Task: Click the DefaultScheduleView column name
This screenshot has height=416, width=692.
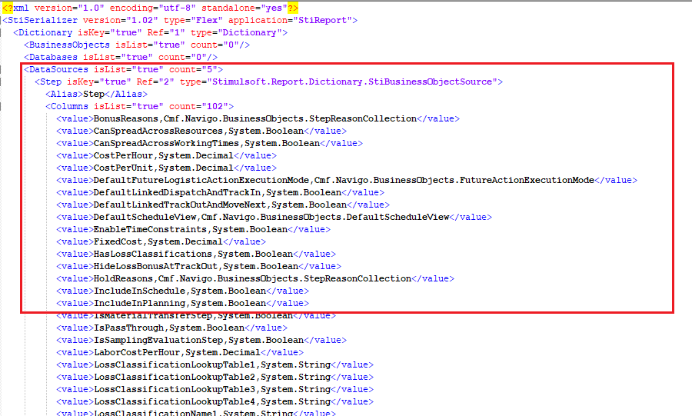Action: pyautogui.click(x=145, y=218)
